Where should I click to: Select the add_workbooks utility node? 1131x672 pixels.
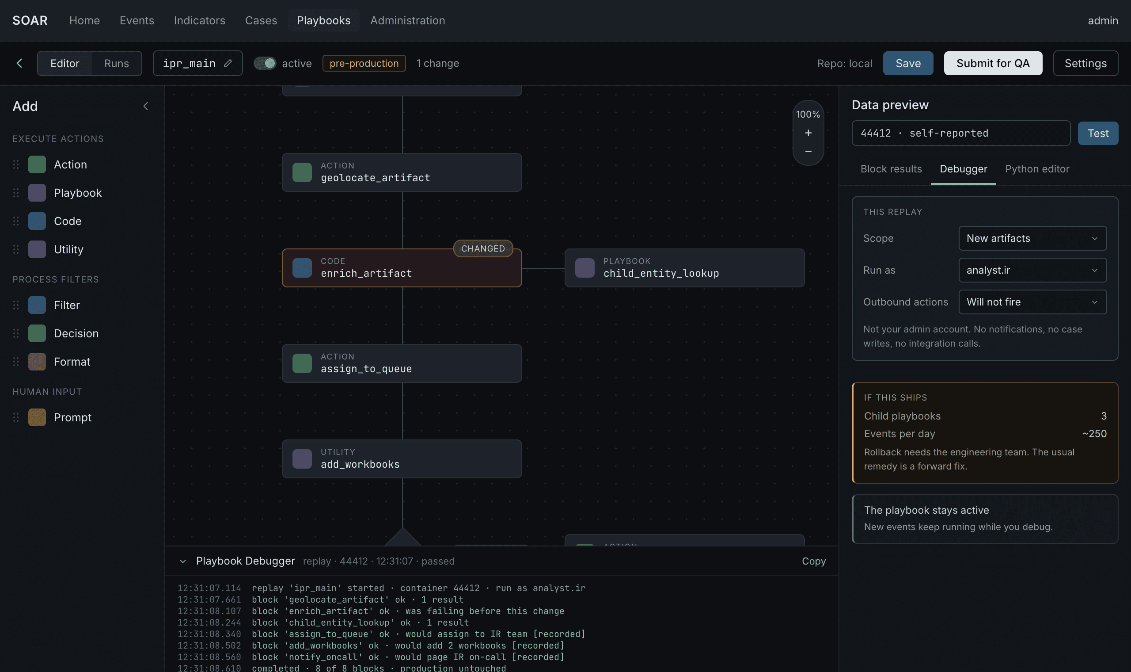(402, 459)
